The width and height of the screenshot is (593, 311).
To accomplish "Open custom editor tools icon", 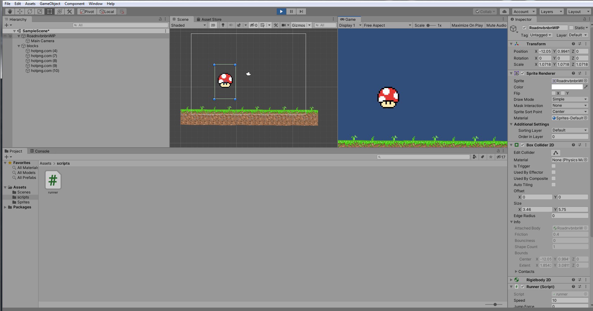I will (70, 11).
